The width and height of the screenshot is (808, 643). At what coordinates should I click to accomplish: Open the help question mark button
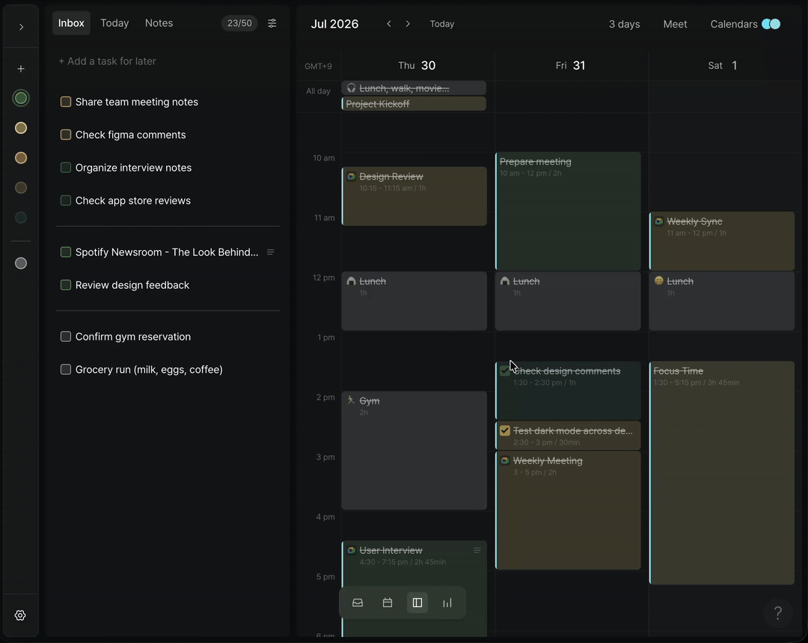778,613
